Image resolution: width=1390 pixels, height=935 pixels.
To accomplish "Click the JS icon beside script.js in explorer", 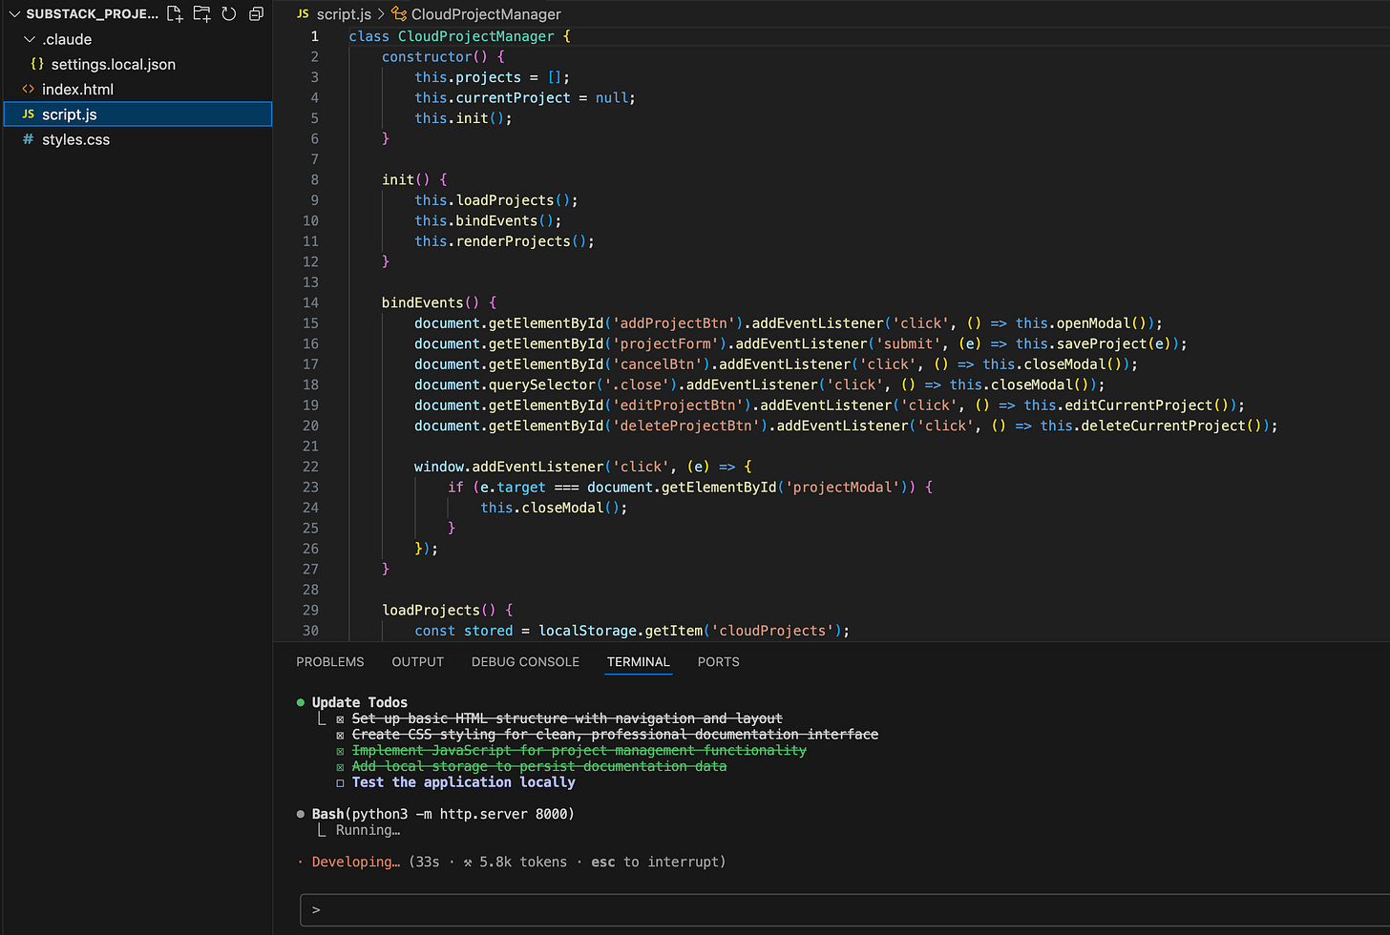I will pyautogui.click(x=28, y=114).
